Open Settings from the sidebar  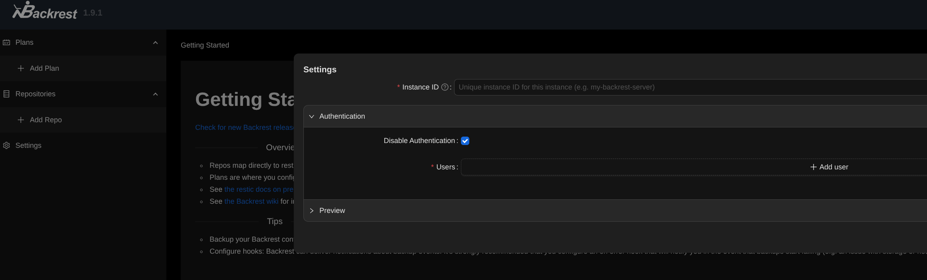coord(28,145)
